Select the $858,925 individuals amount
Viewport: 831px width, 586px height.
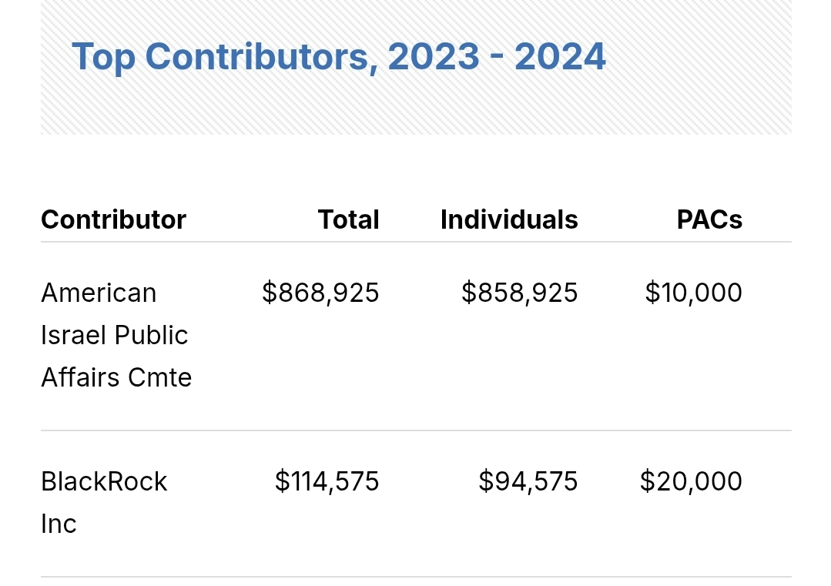click(x=519, y=293)
